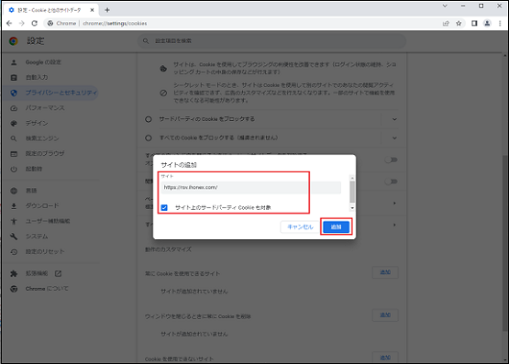509x364 pixels.
Task: Select すべての Cookie をブロックする radio
Action: [149, 138]
